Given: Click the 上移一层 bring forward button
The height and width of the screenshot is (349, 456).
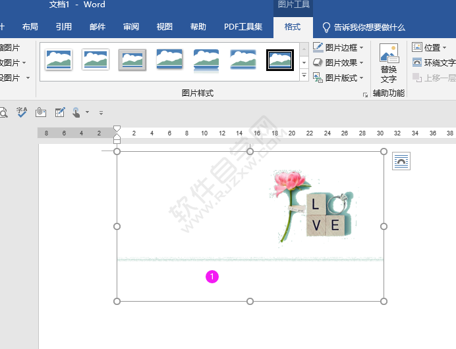Looking at the screenshot, I should coord(434,78).
